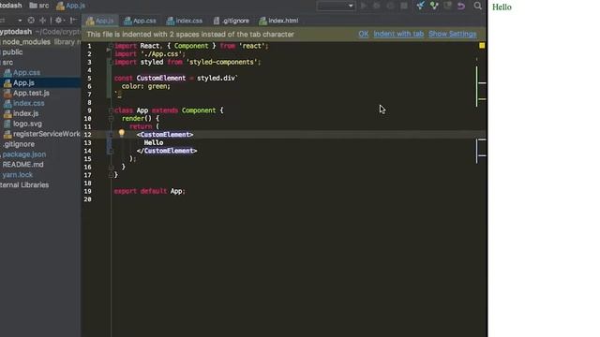600x337 pixels.
Task: Collapse the imports fold on line 1
Action: click(111, 46)
